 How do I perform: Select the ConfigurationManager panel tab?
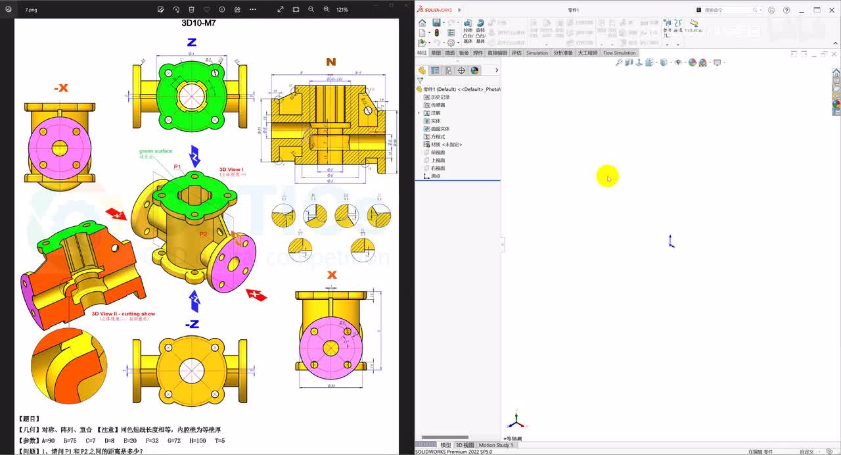coord(448,70)
